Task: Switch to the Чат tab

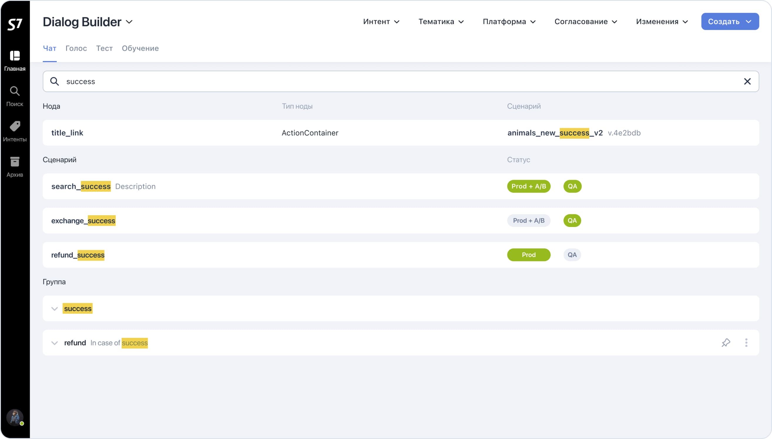Action: click(50, 48)
